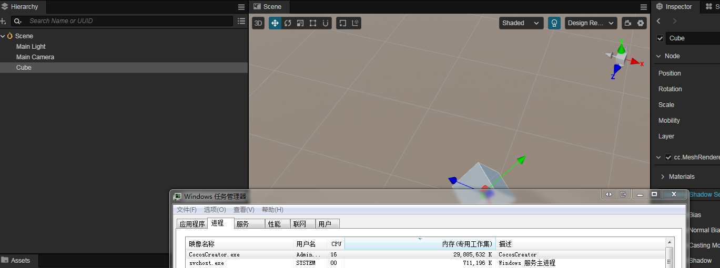The width and height of the screenshot is (720, 268).
Task: Switch to the 服务 tab in Task Manager
Action: click(x=249, y=224)
